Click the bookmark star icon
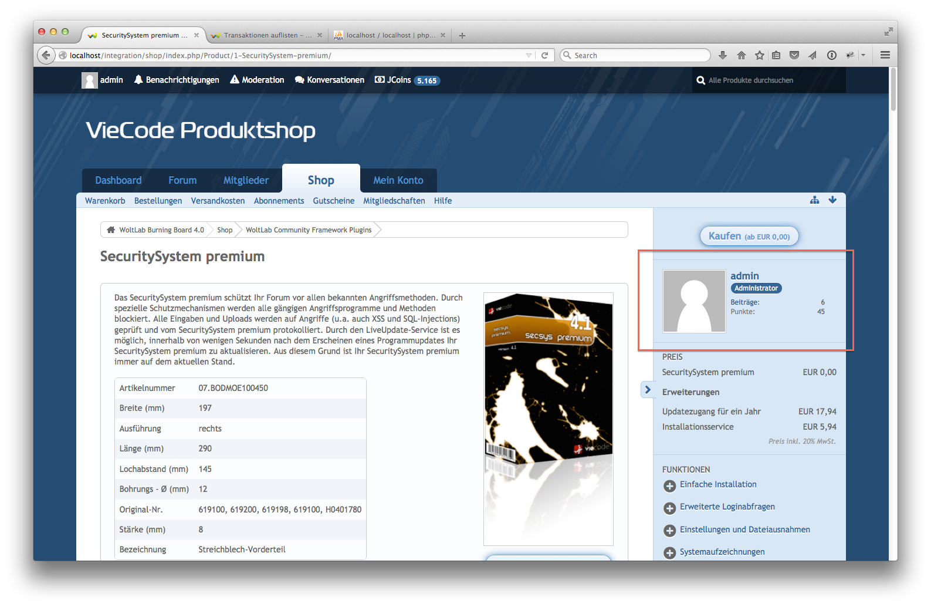The height and width of the screenshot is (607, 931). (760, 55)
